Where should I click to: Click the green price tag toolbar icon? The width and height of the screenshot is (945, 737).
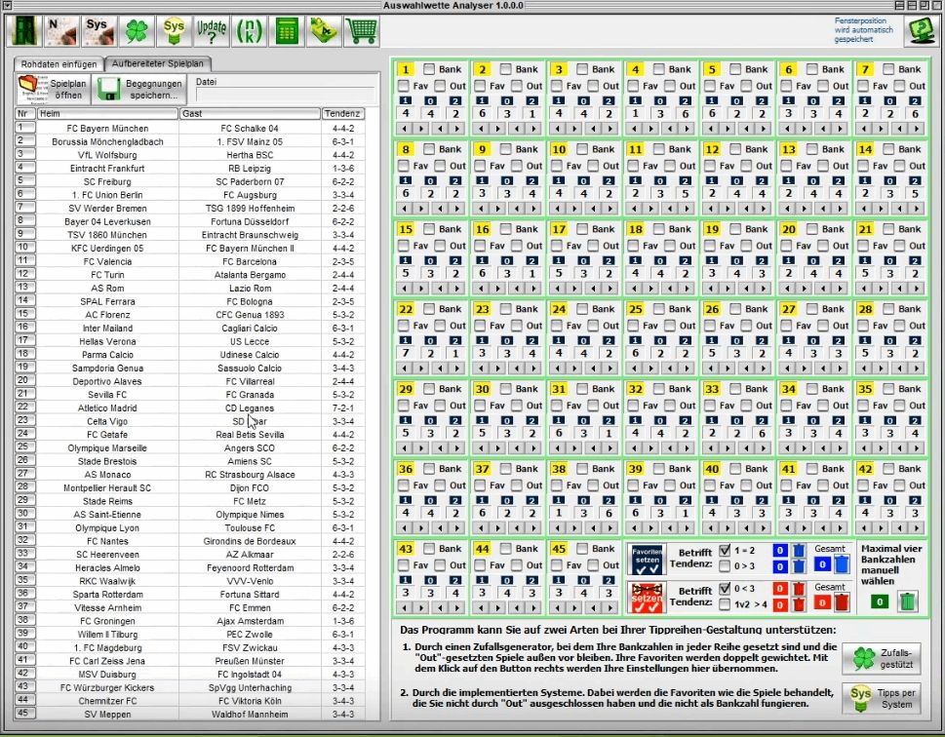pos(324,31)
